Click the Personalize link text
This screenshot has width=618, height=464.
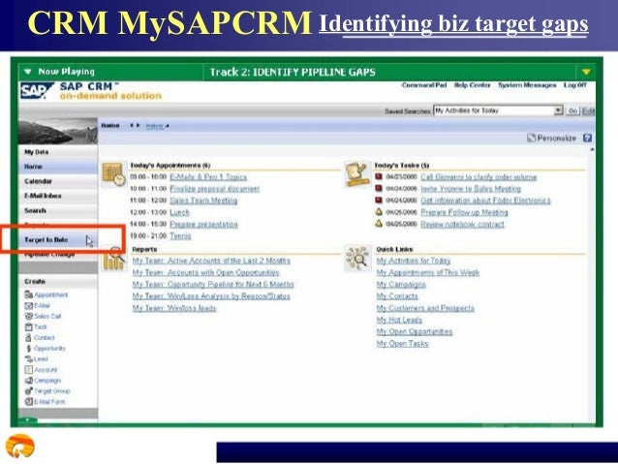tap(557, 138)
